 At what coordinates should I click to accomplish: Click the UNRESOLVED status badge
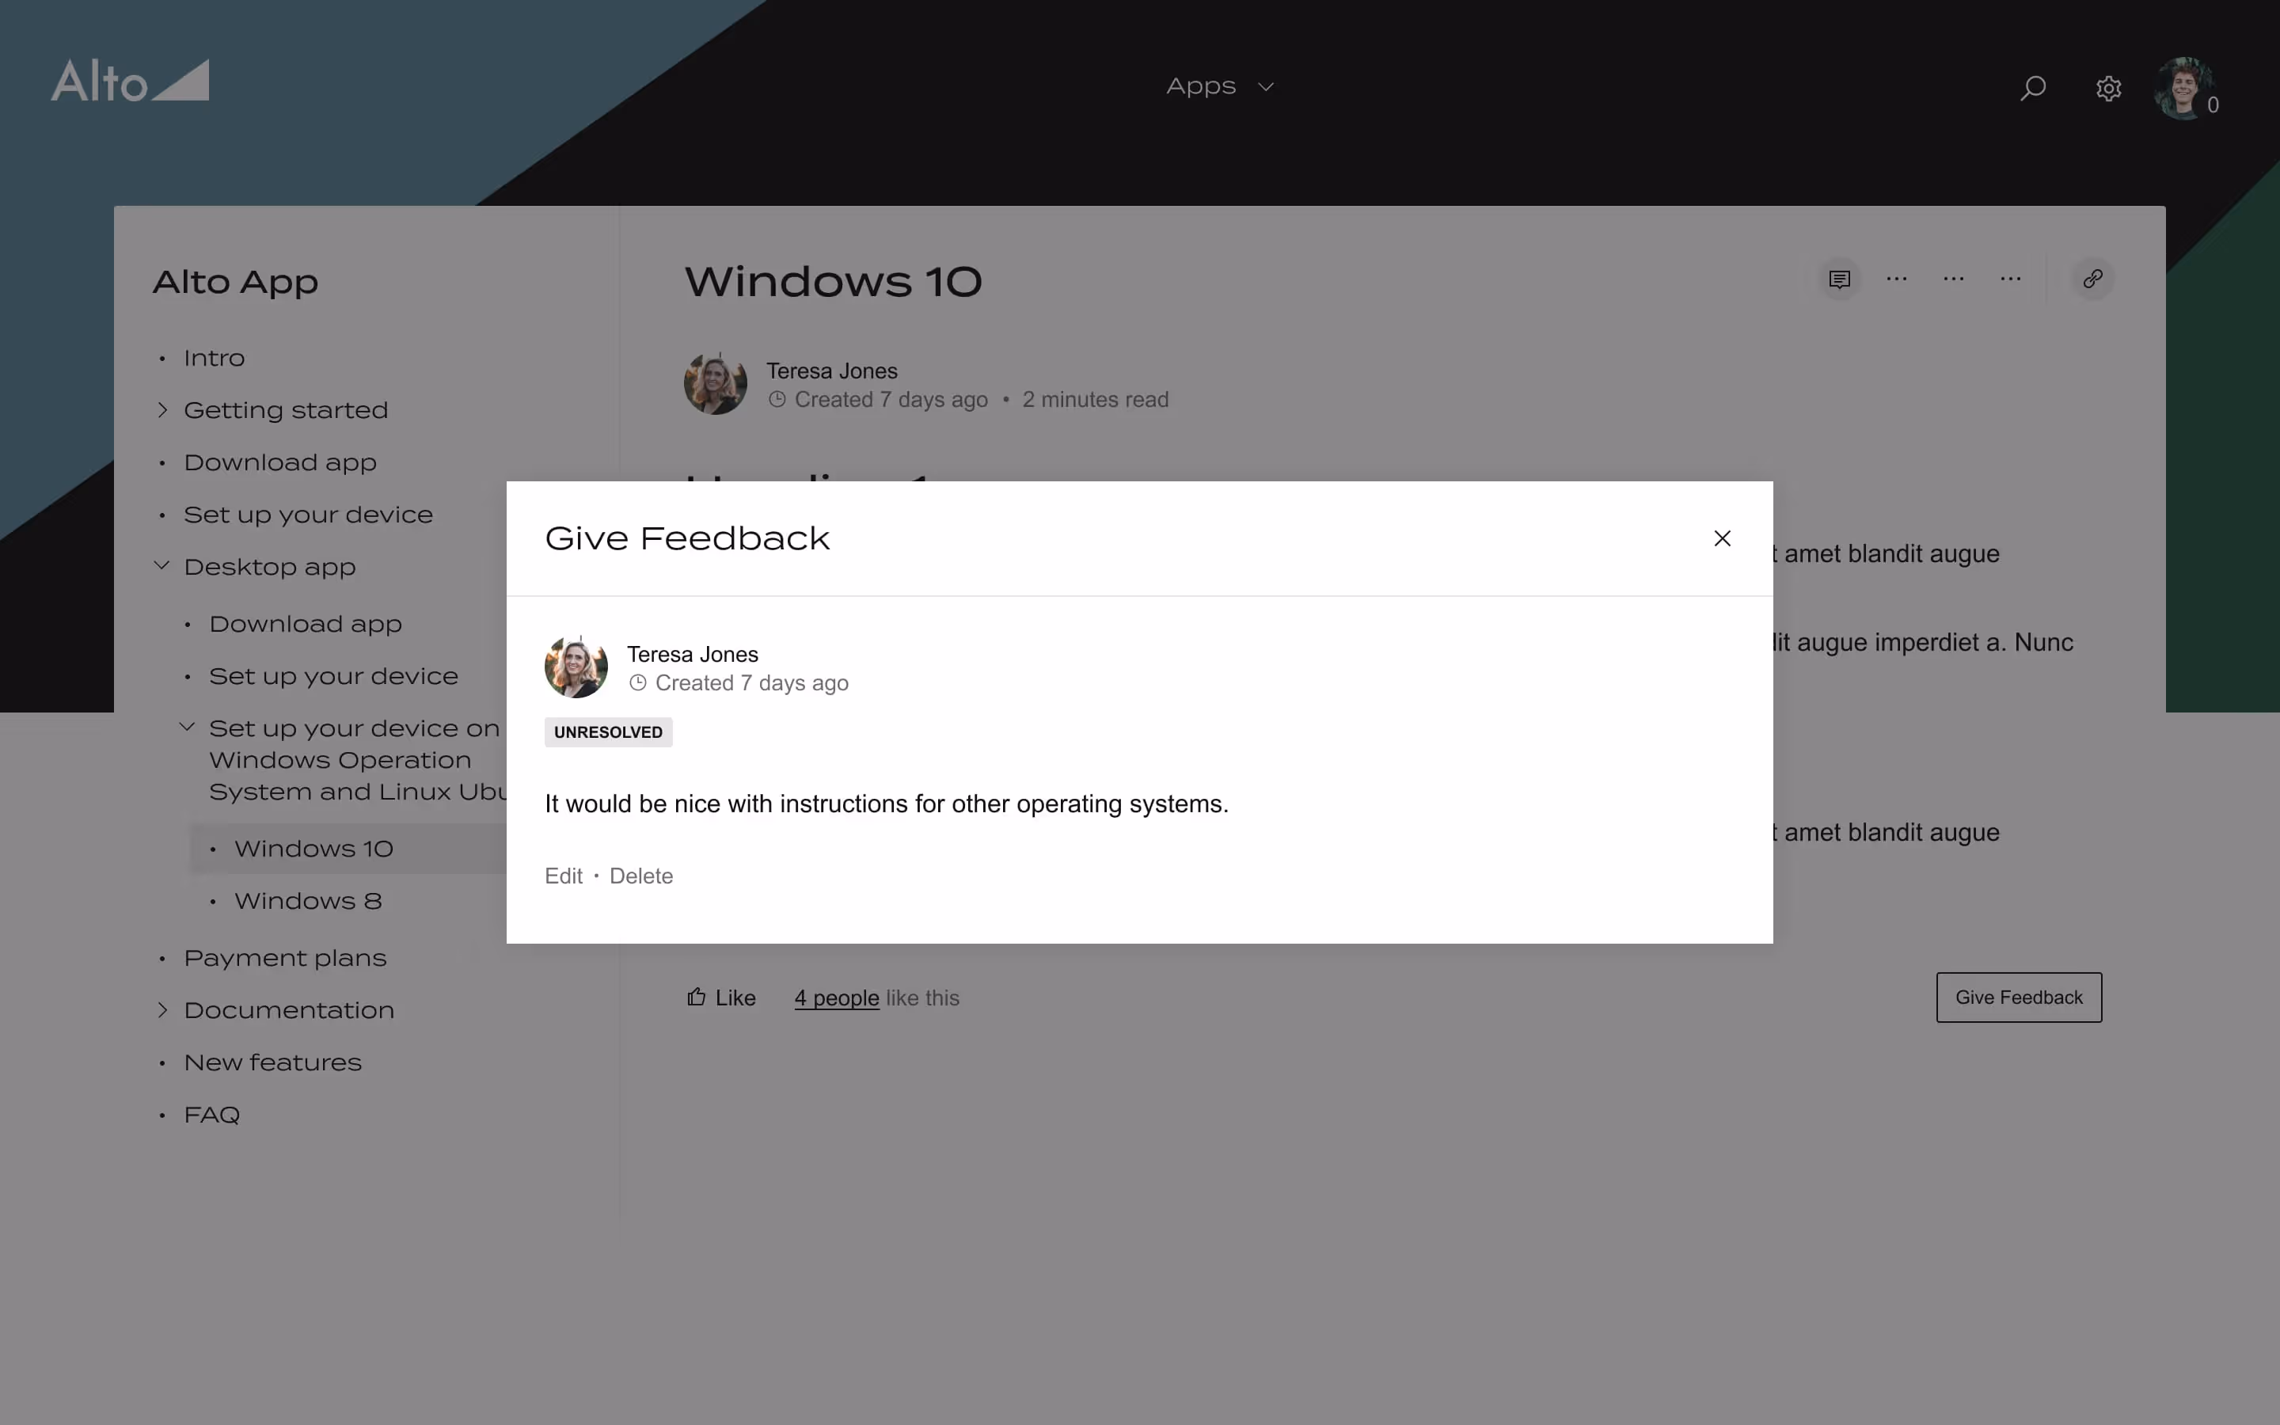click(609, 732)
